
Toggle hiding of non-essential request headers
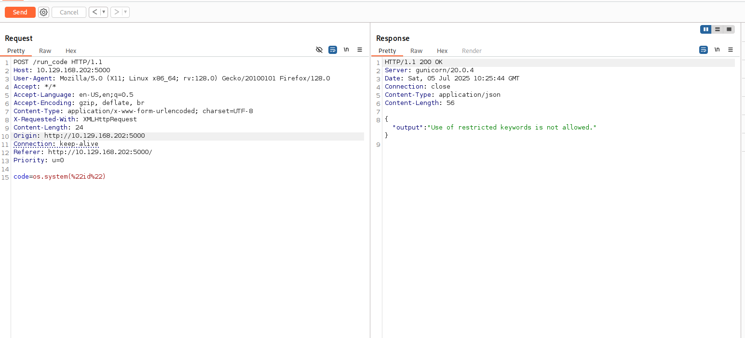point(319,50)
